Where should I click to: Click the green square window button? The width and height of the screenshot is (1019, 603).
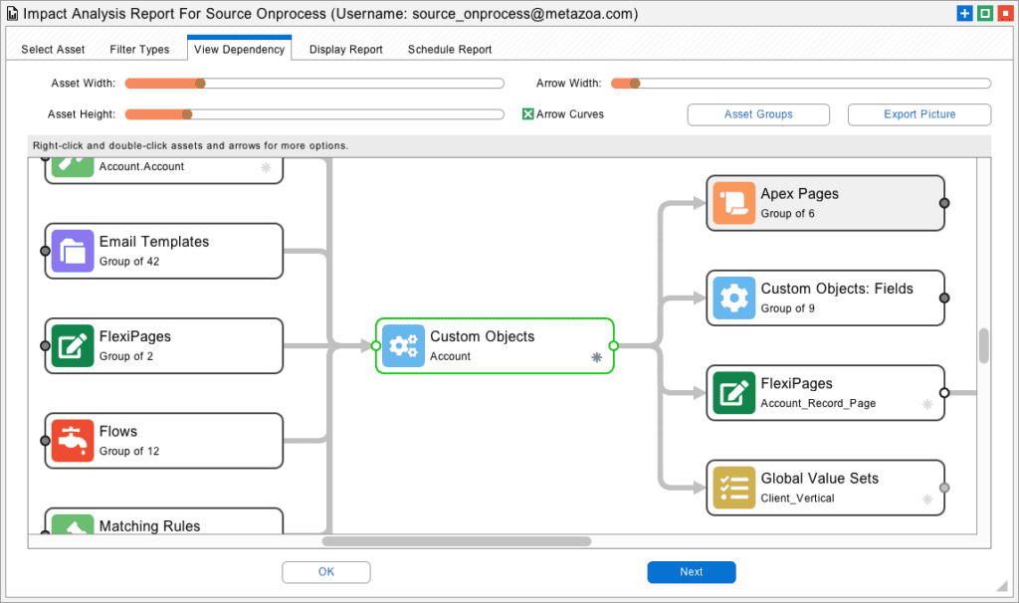point(985,13)
